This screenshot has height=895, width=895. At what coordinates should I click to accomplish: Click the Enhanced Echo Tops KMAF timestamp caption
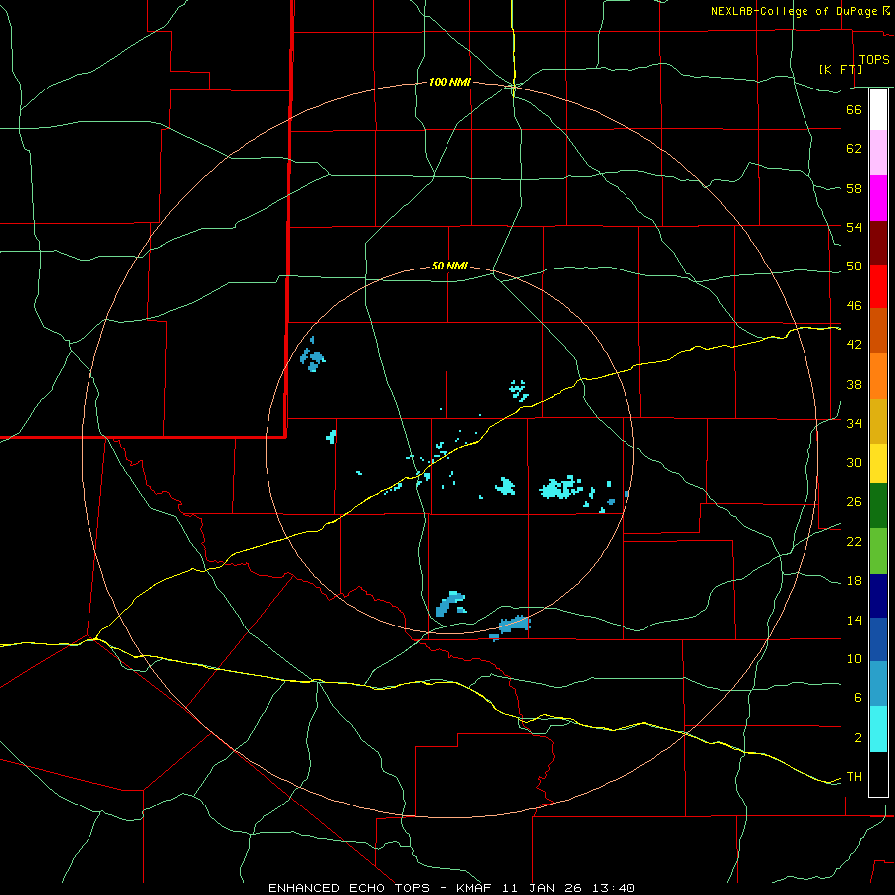pos(451,888)
